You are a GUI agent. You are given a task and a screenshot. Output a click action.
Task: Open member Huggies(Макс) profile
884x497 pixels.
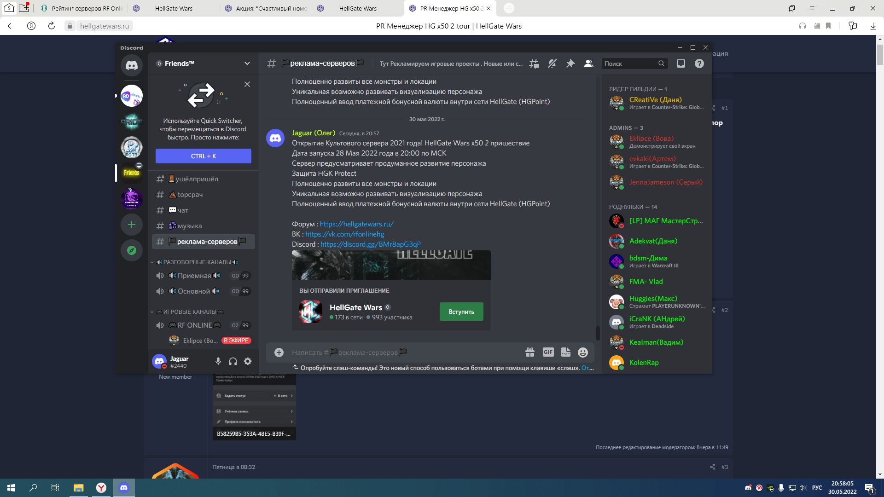(657, 302)
